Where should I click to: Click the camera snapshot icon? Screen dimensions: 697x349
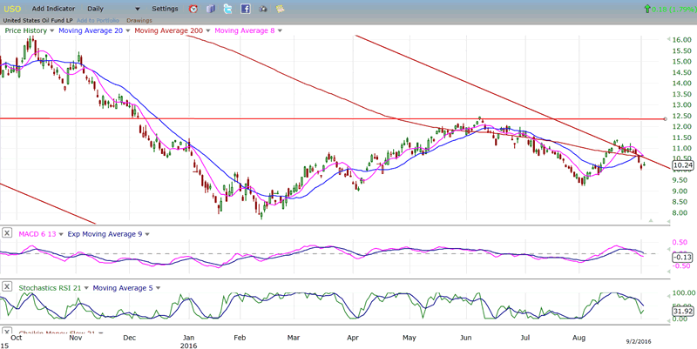(263, 9)
